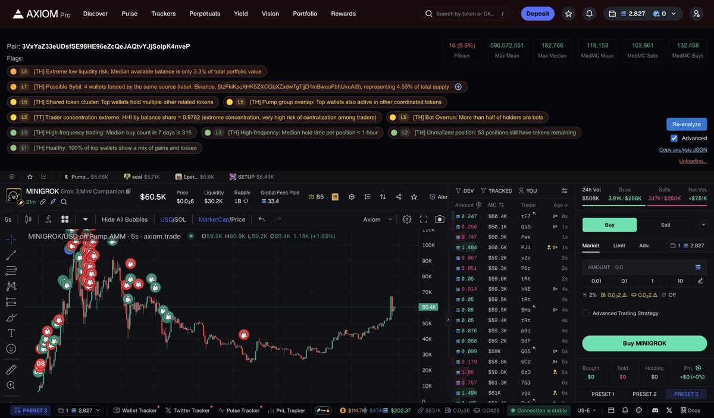Open the Axiom chart source dropdown
The image size is (714, 418).
[378, 219]
